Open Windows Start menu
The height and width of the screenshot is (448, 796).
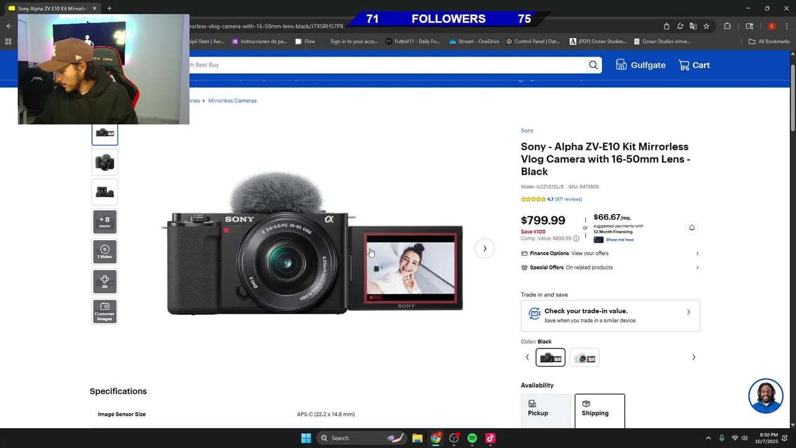306,438
